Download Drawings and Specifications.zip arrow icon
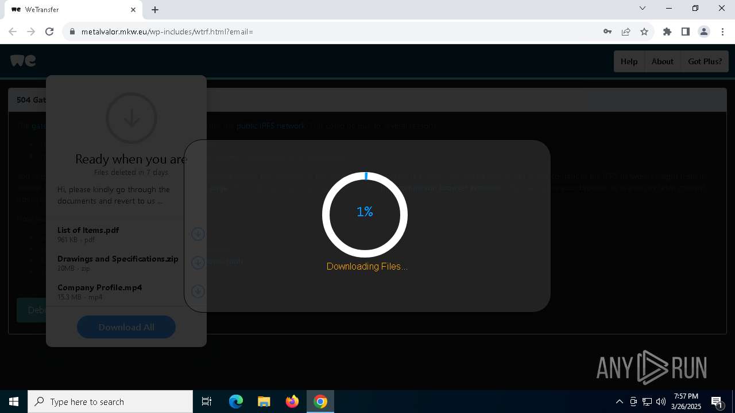Image resolution: width=735 pixels, height=413 pixels. [x=198, y=262]
